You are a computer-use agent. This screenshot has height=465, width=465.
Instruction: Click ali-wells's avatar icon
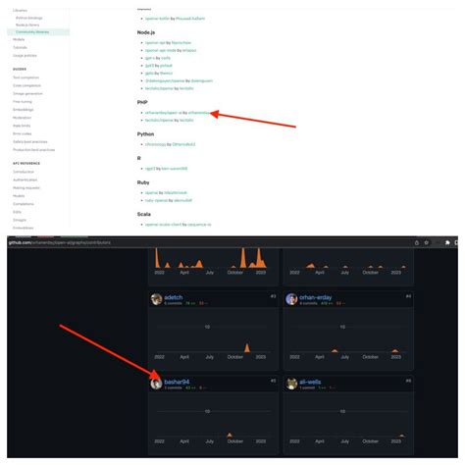coord(291,384)
